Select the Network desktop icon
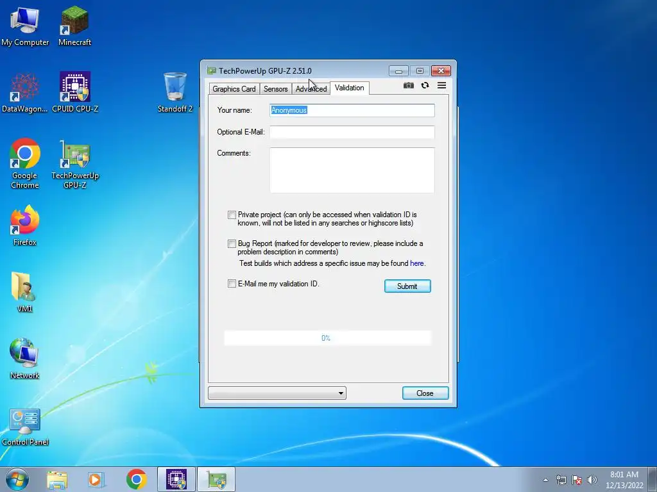The height and width of the screenshot is (492, 657). click(x=24, y=359)
